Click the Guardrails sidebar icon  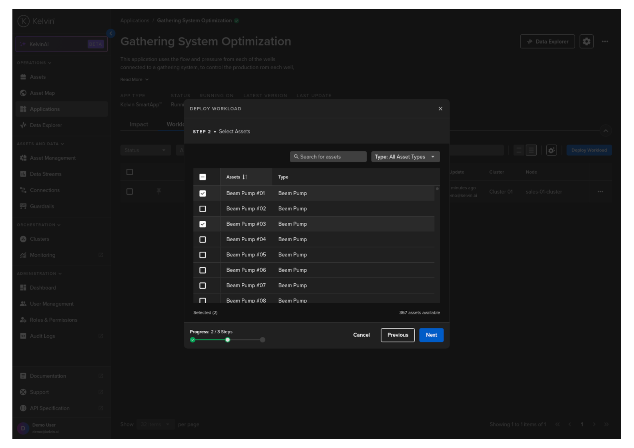click(x=23, y=206)
